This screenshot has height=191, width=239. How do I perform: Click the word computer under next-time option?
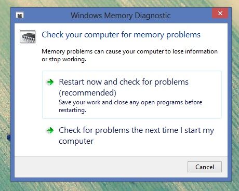[x=76, y=141]
